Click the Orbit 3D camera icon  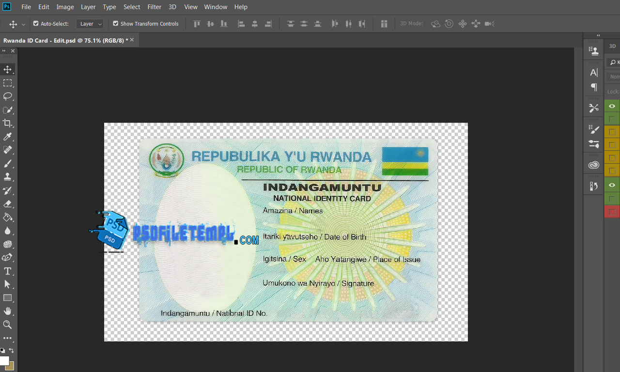click(x=435, y=24)
